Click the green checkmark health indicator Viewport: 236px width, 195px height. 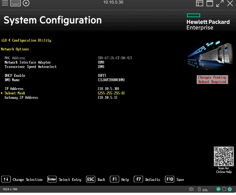coord(218,189)
